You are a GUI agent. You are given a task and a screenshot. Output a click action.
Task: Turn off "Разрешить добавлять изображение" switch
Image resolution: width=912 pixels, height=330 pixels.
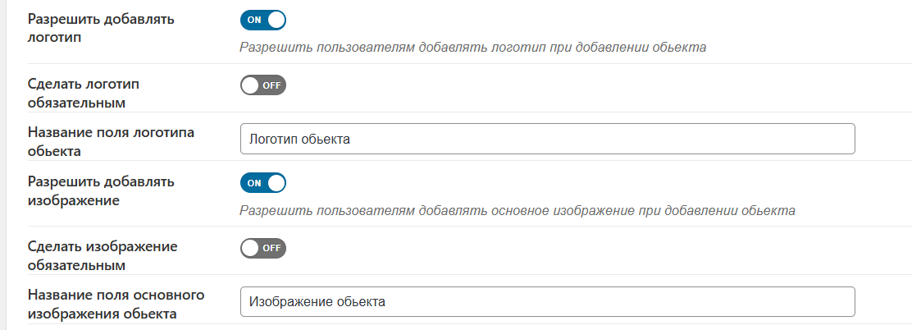point(262,182)
